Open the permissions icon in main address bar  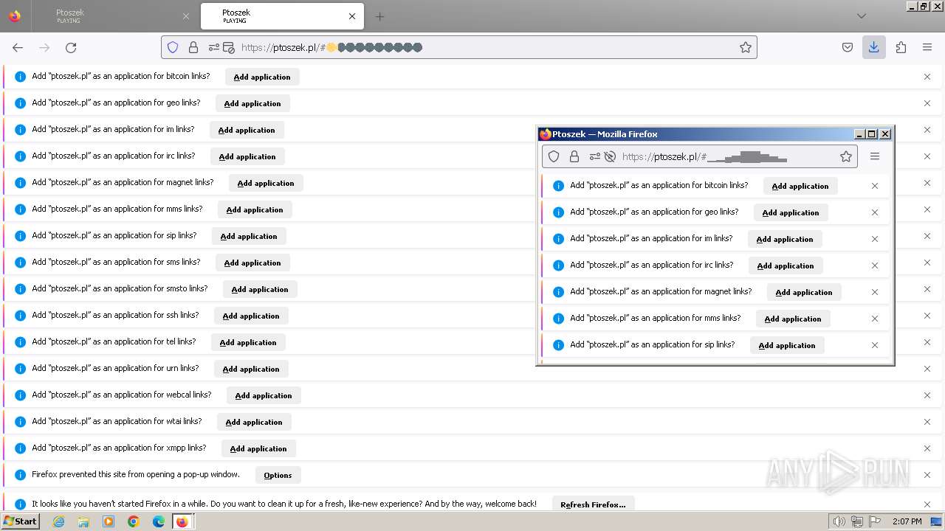(x=213, y=47)
